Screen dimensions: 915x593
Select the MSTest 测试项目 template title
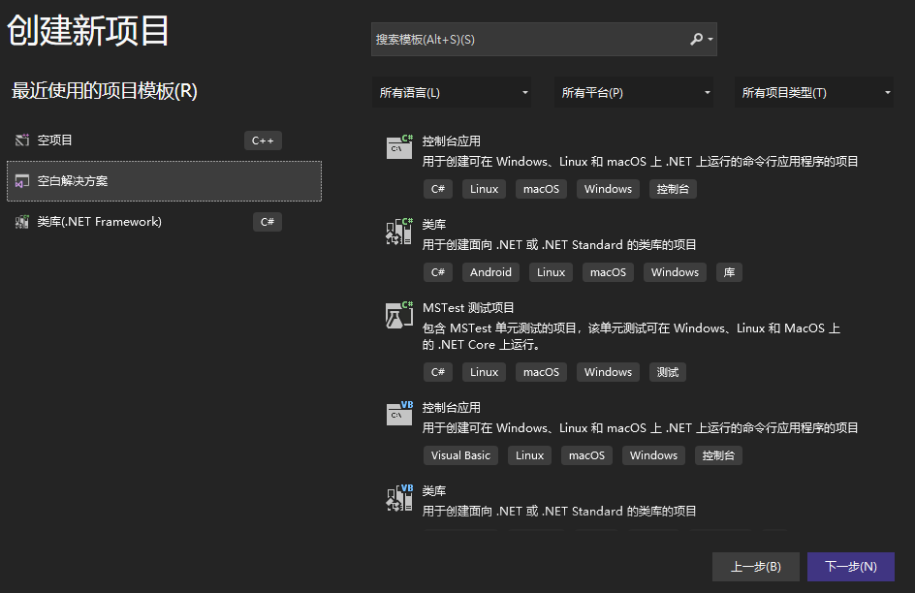(468, 308)
